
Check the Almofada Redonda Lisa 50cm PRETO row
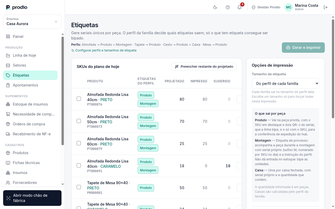[79, 121]
